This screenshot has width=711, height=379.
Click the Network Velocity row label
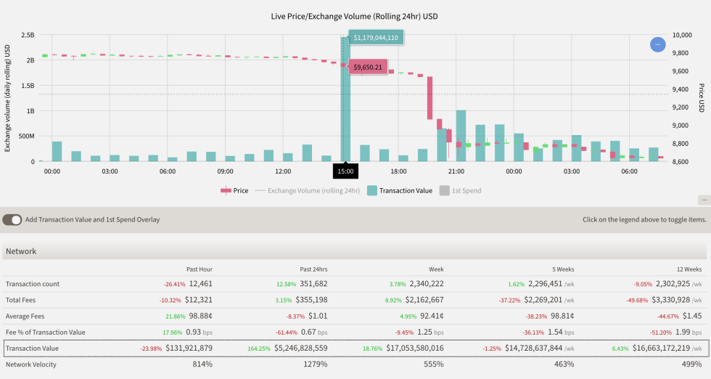pyautogui.click(x=31, y=364)
